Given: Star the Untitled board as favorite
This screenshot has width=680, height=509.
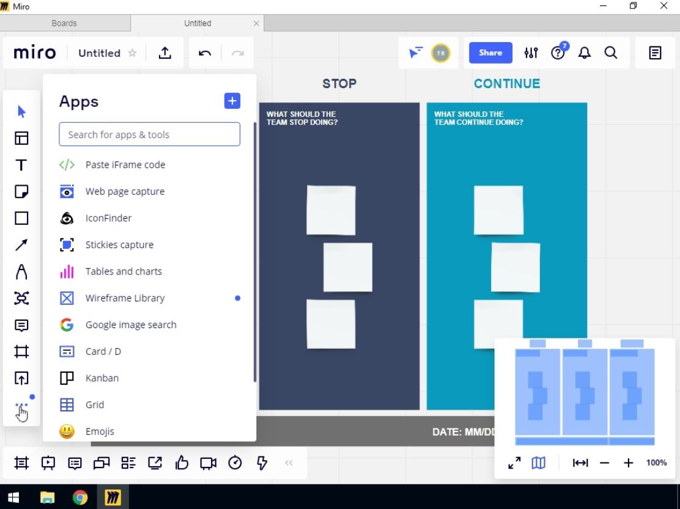Looking at the screenshot, I should point(132,53).
